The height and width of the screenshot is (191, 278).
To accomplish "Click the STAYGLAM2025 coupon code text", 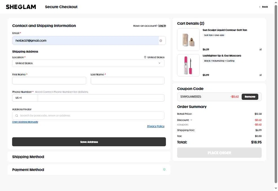I will coord(191,97).
